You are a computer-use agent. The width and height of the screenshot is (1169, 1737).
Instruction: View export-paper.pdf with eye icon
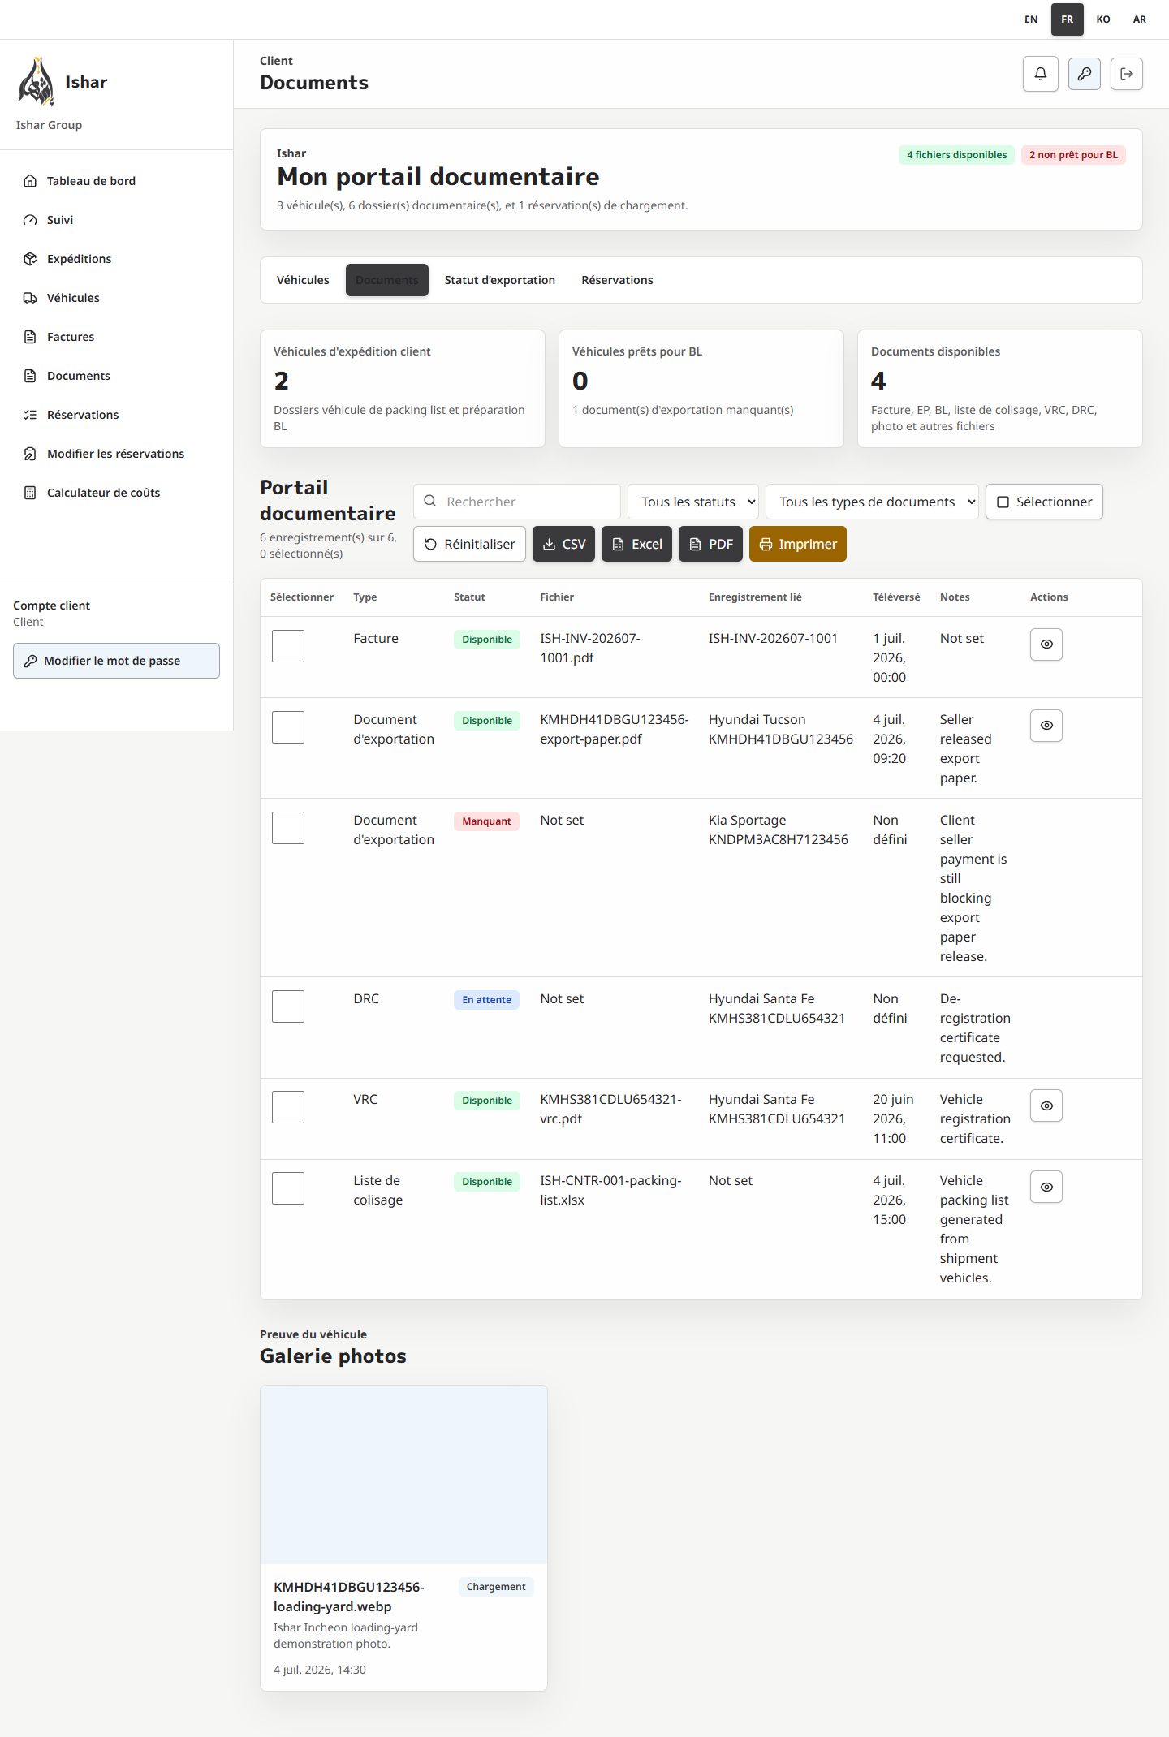(1046, 726)
